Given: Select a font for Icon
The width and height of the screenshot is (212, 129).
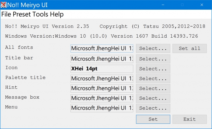Looking at the screenshot, I should coord(153,69).
